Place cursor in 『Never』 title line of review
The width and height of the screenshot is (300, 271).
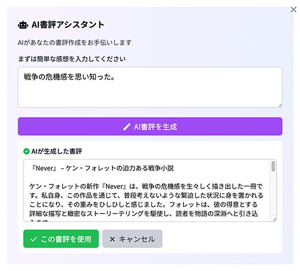(x=103, y=168)
